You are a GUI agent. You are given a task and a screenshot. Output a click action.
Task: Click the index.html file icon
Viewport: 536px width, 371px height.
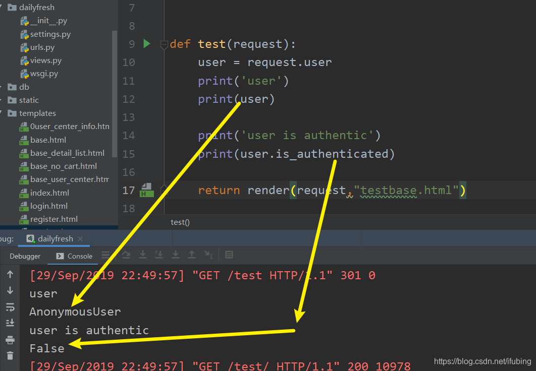pos(24,193)
